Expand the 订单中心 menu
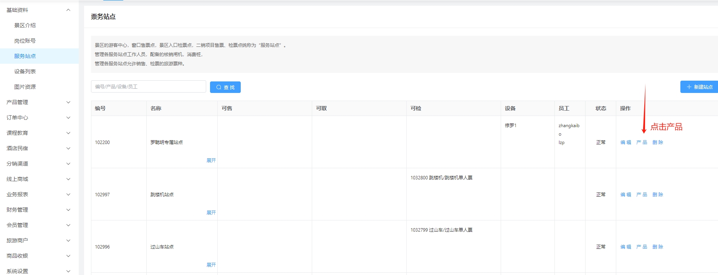 point(38,118)
